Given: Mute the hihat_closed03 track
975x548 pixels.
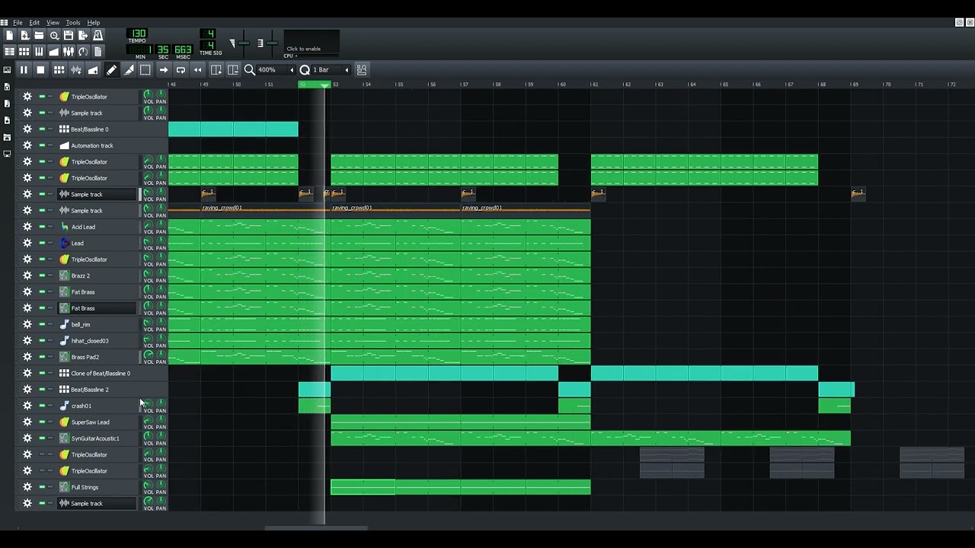Looking at the screenshot, I should [x=42, y=341].
